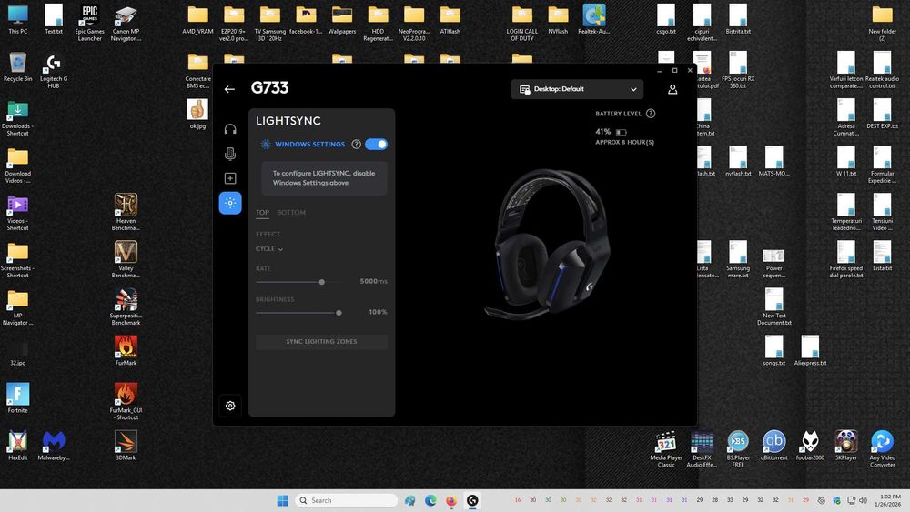The height and width of the screenshot is (512, 910).
Task: Open device settings gear in G HUB
Action: (x=230, y=406)
